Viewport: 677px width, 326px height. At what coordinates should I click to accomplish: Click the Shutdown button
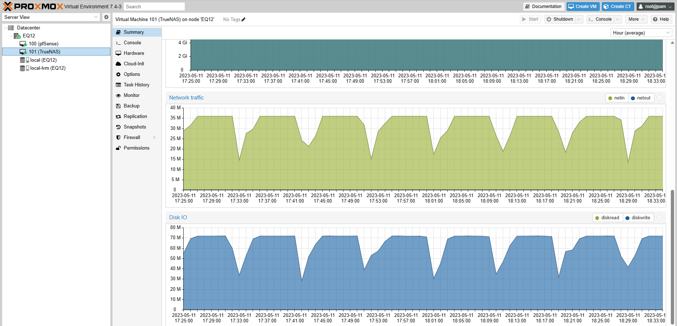click(x=560, y=19)
